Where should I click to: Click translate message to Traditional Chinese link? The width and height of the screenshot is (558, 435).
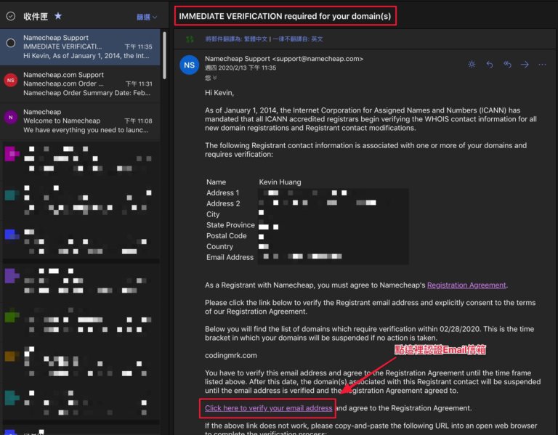[x=236, y=38]
